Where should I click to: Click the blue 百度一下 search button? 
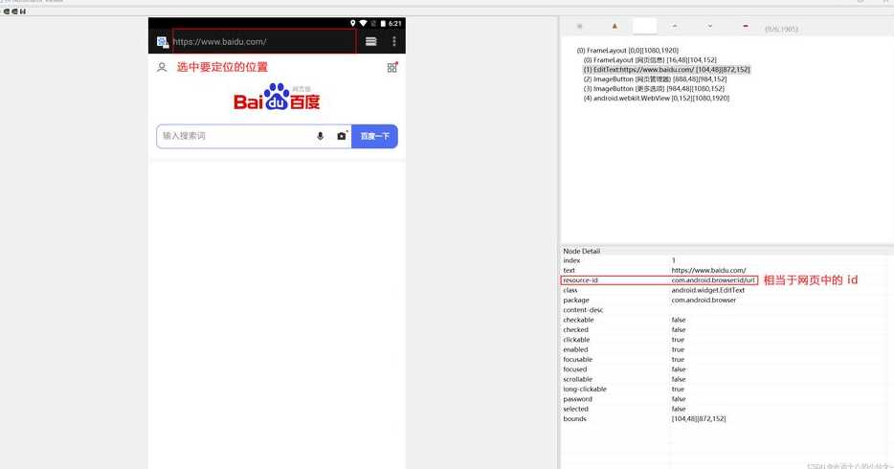pos(374,136)
